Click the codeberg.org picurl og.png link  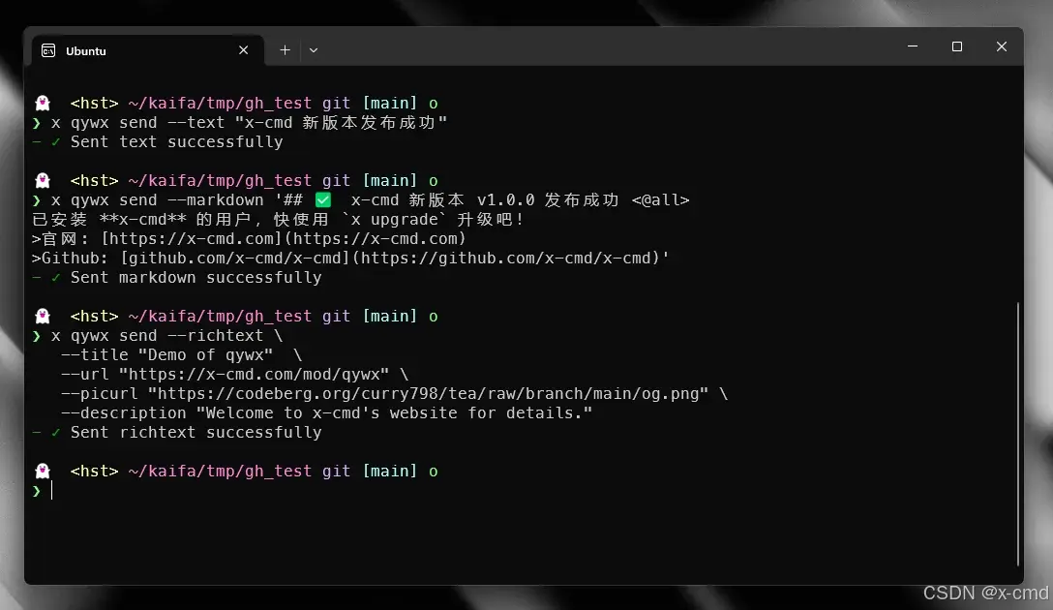[428, 394]
